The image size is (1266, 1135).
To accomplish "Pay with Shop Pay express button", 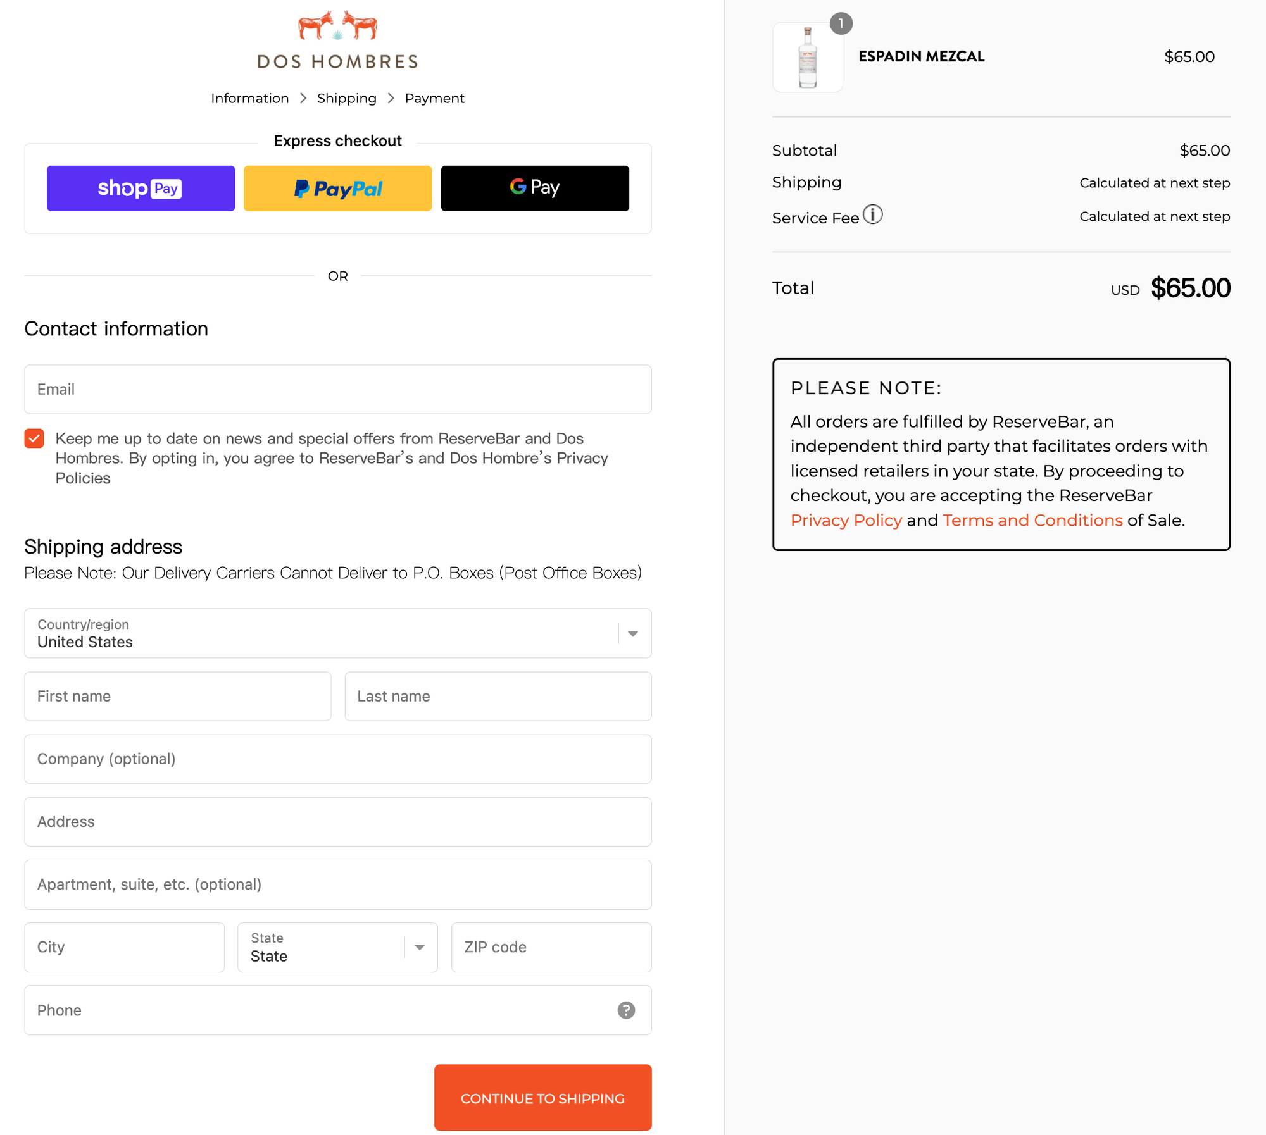I will pos(141,189).
